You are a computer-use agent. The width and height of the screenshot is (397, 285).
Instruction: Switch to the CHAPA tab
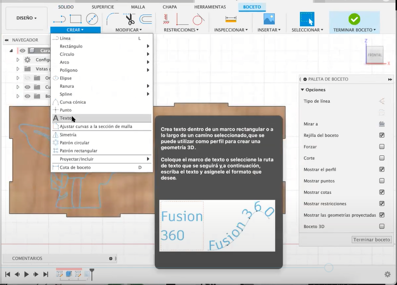pyautogui.click(x=170, y=7)
